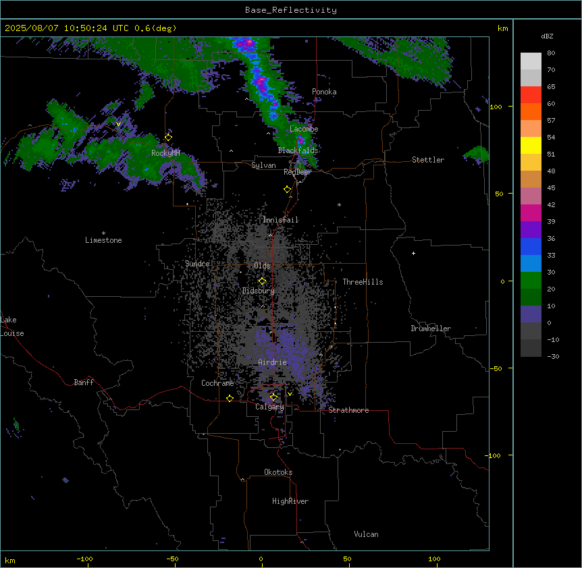Click the 65 label on the dBZ legend
This screenshot has height=568, width=582.
coord(551,87)
